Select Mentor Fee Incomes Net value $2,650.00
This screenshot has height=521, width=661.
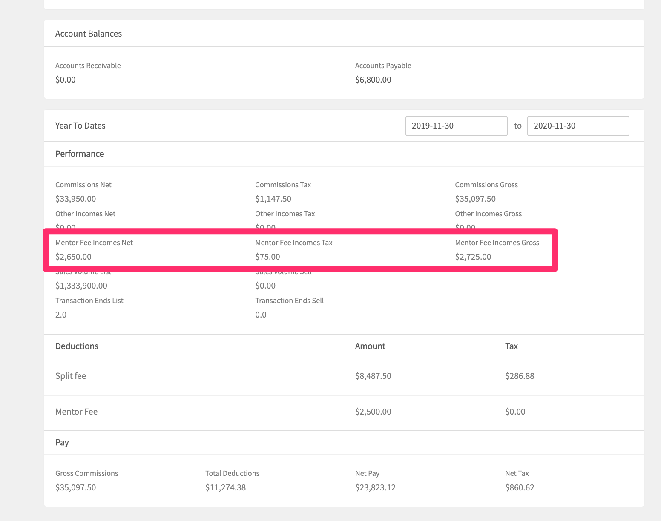73,257
